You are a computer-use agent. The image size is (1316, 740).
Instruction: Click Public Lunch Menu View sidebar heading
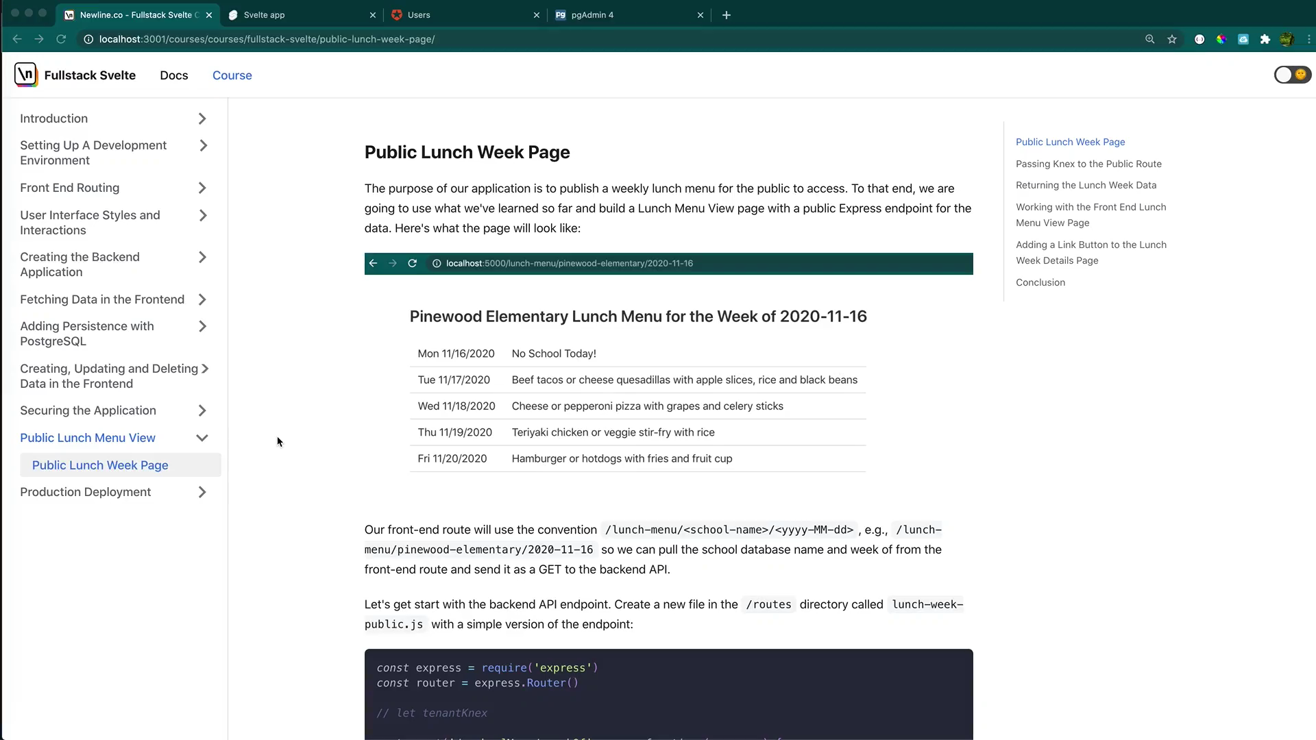[88, 438]
